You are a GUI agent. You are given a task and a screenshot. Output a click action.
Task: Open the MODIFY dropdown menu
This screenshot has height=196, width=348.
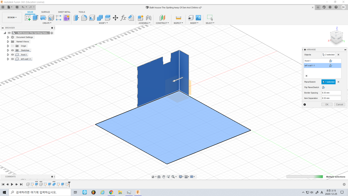[x=103, y=23]
